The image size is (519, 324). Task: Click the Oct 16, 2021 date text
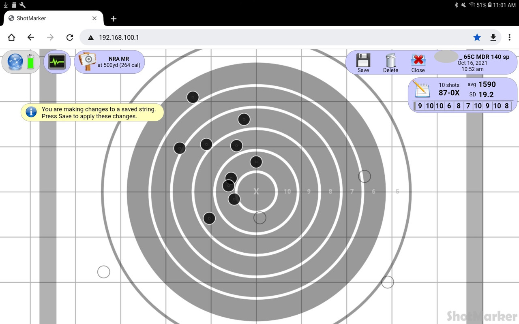click(472, 63)
